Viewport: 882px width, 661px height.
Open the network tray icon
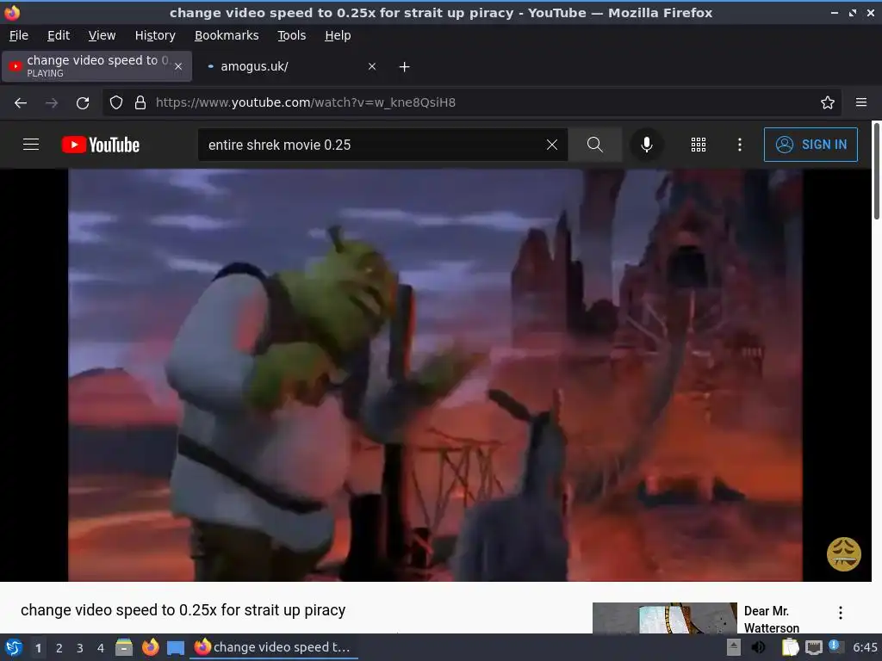[x=813, y=647]
